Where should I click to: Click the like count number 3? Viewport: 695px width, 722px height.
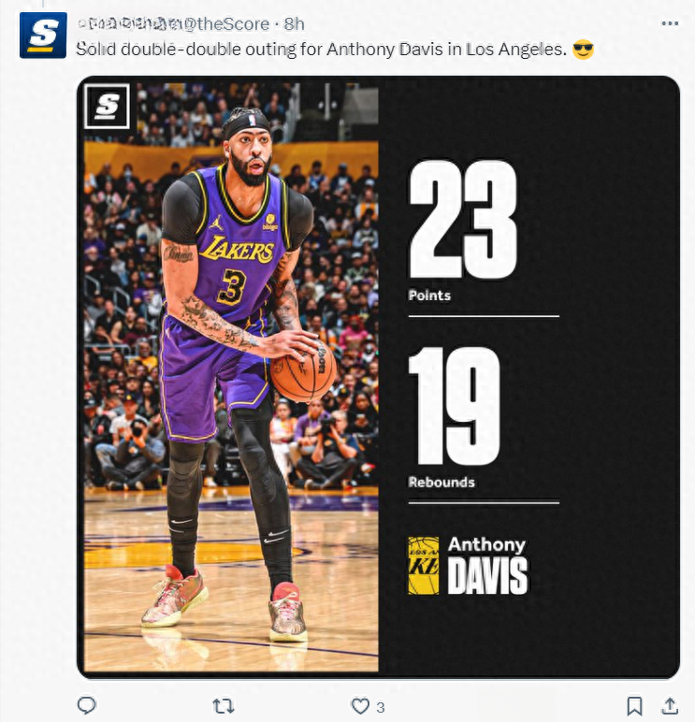pos(381,707)
